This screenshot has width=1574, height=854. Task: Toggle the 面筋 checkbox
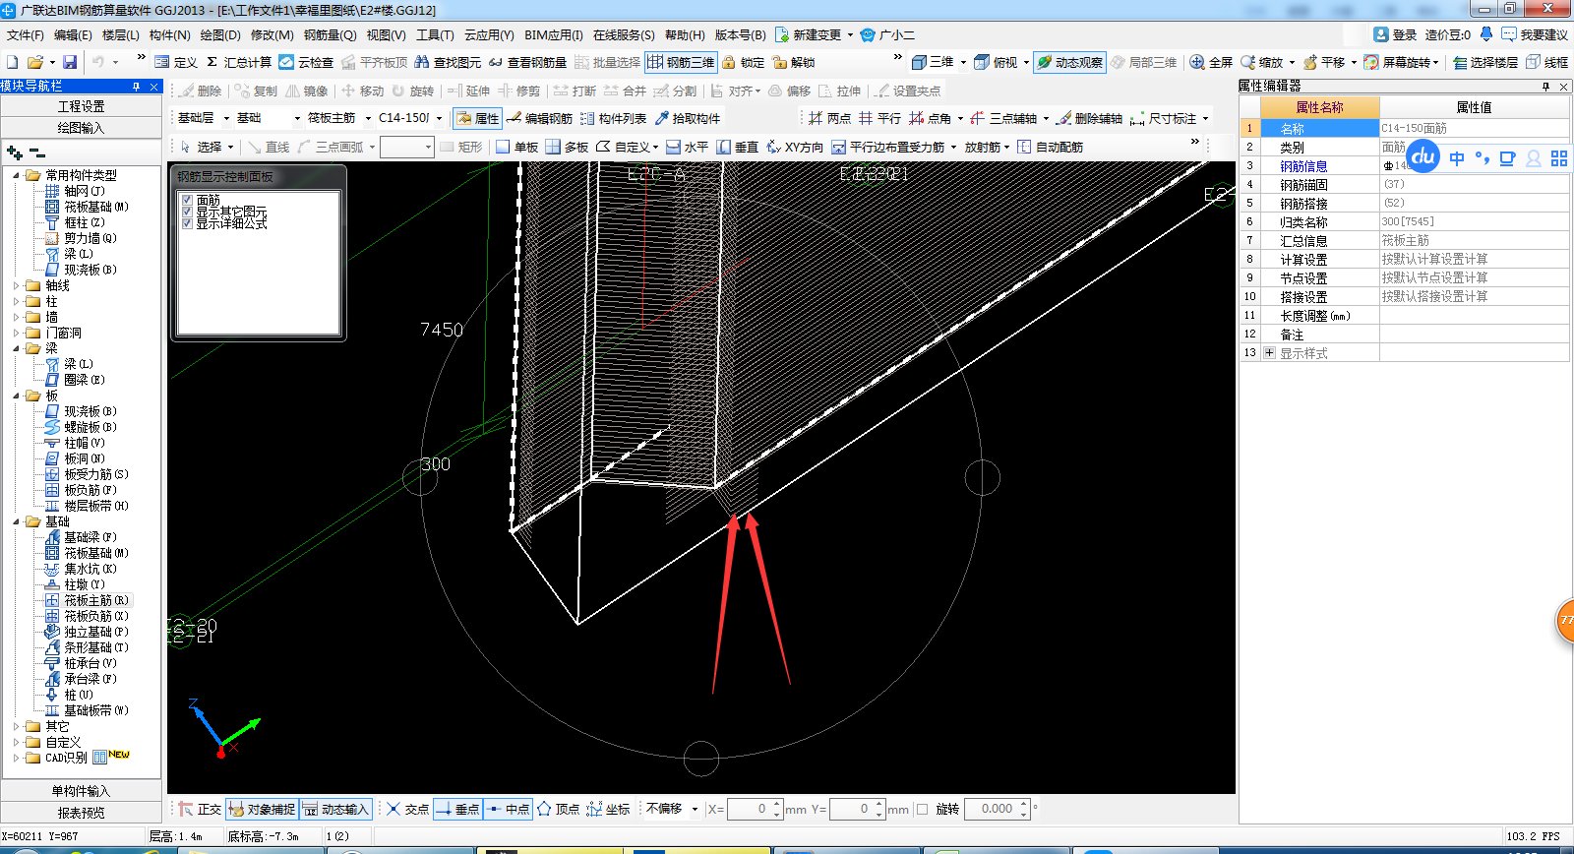coord(187,200)
